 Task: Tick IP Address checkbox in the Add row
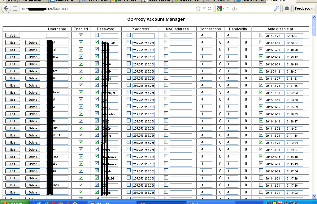[x=128, y=35]
